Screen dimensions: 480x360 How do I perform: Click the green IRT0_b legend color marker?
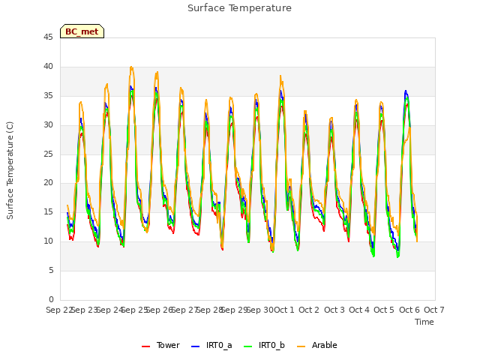tap(248, 346)
